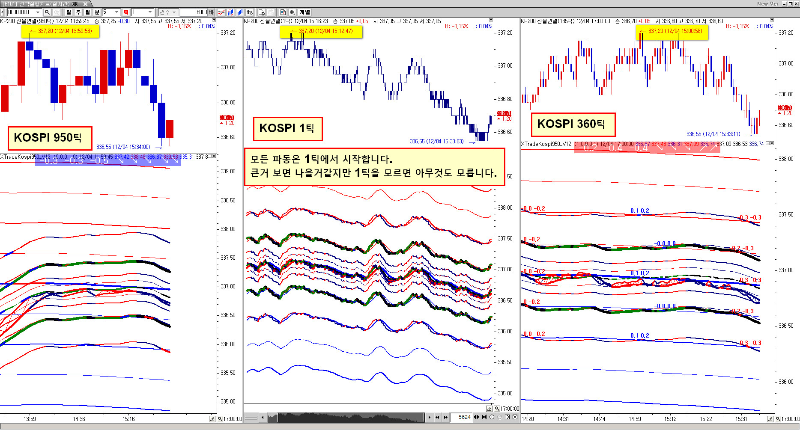Select the tick (틱) period button
Image resolution: width=800 pixels, height=430 pixels.
[126, 12]
